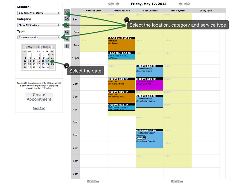
Task: Select May 31 in mini calendar
Action: click(x=48, y=67)
